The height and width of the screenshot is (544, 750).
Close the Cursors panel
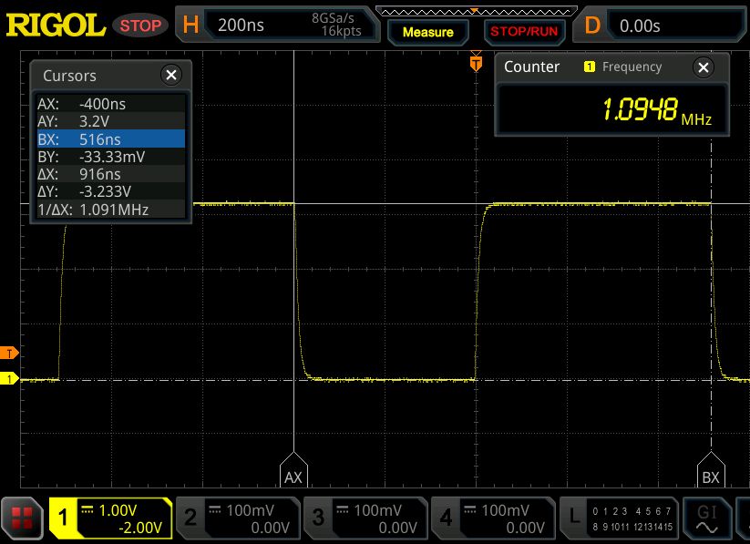click(170, 75)
